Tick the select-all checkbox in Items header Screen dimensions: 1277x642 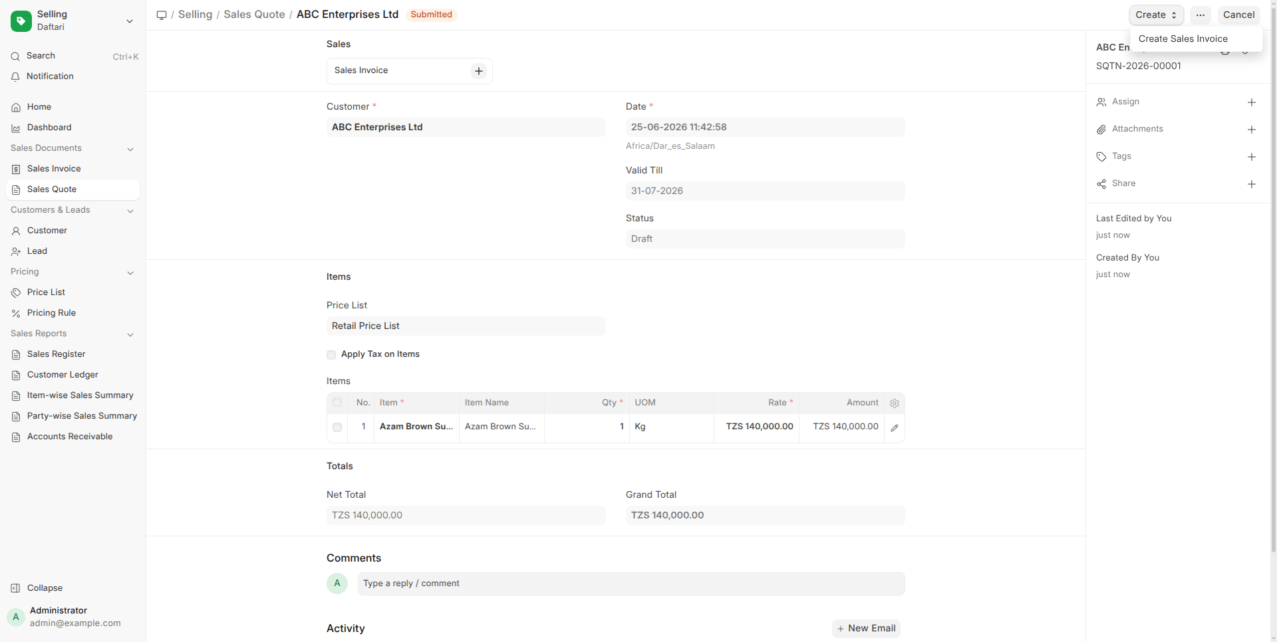(x=337, y=403)
